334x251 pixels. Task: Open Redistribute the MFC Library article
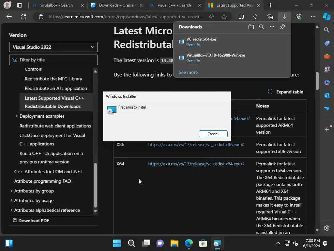coord(53,79)
